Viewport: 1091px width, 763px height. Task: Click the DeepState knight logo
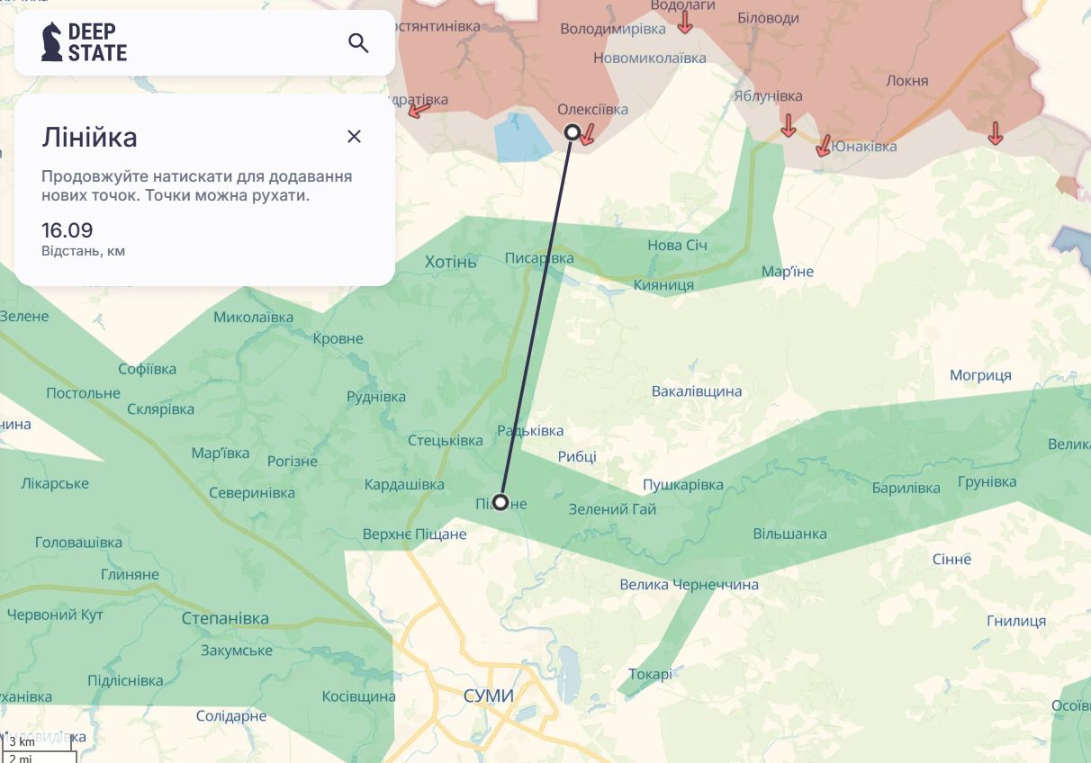click(52, 42)
